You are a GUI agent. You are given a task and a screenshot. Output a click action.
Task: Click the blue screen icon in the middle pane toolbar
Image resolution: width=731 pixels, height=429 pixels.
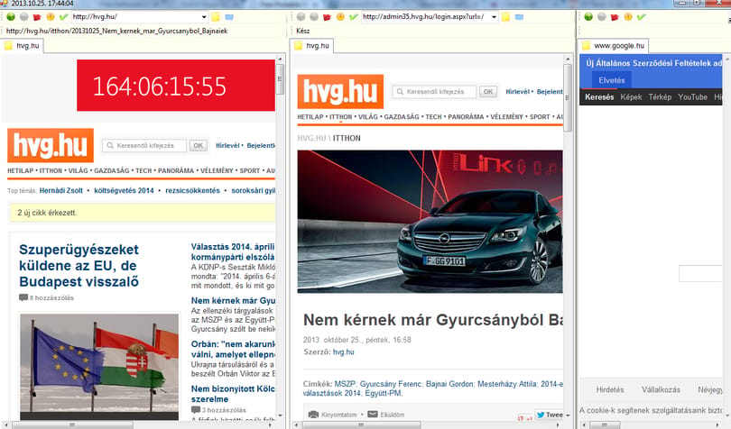click(x=519, y=17)
